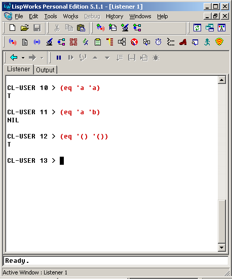Open the Edit menu
The height and width of the screenshot is (279, 232).
pos(33,16)
